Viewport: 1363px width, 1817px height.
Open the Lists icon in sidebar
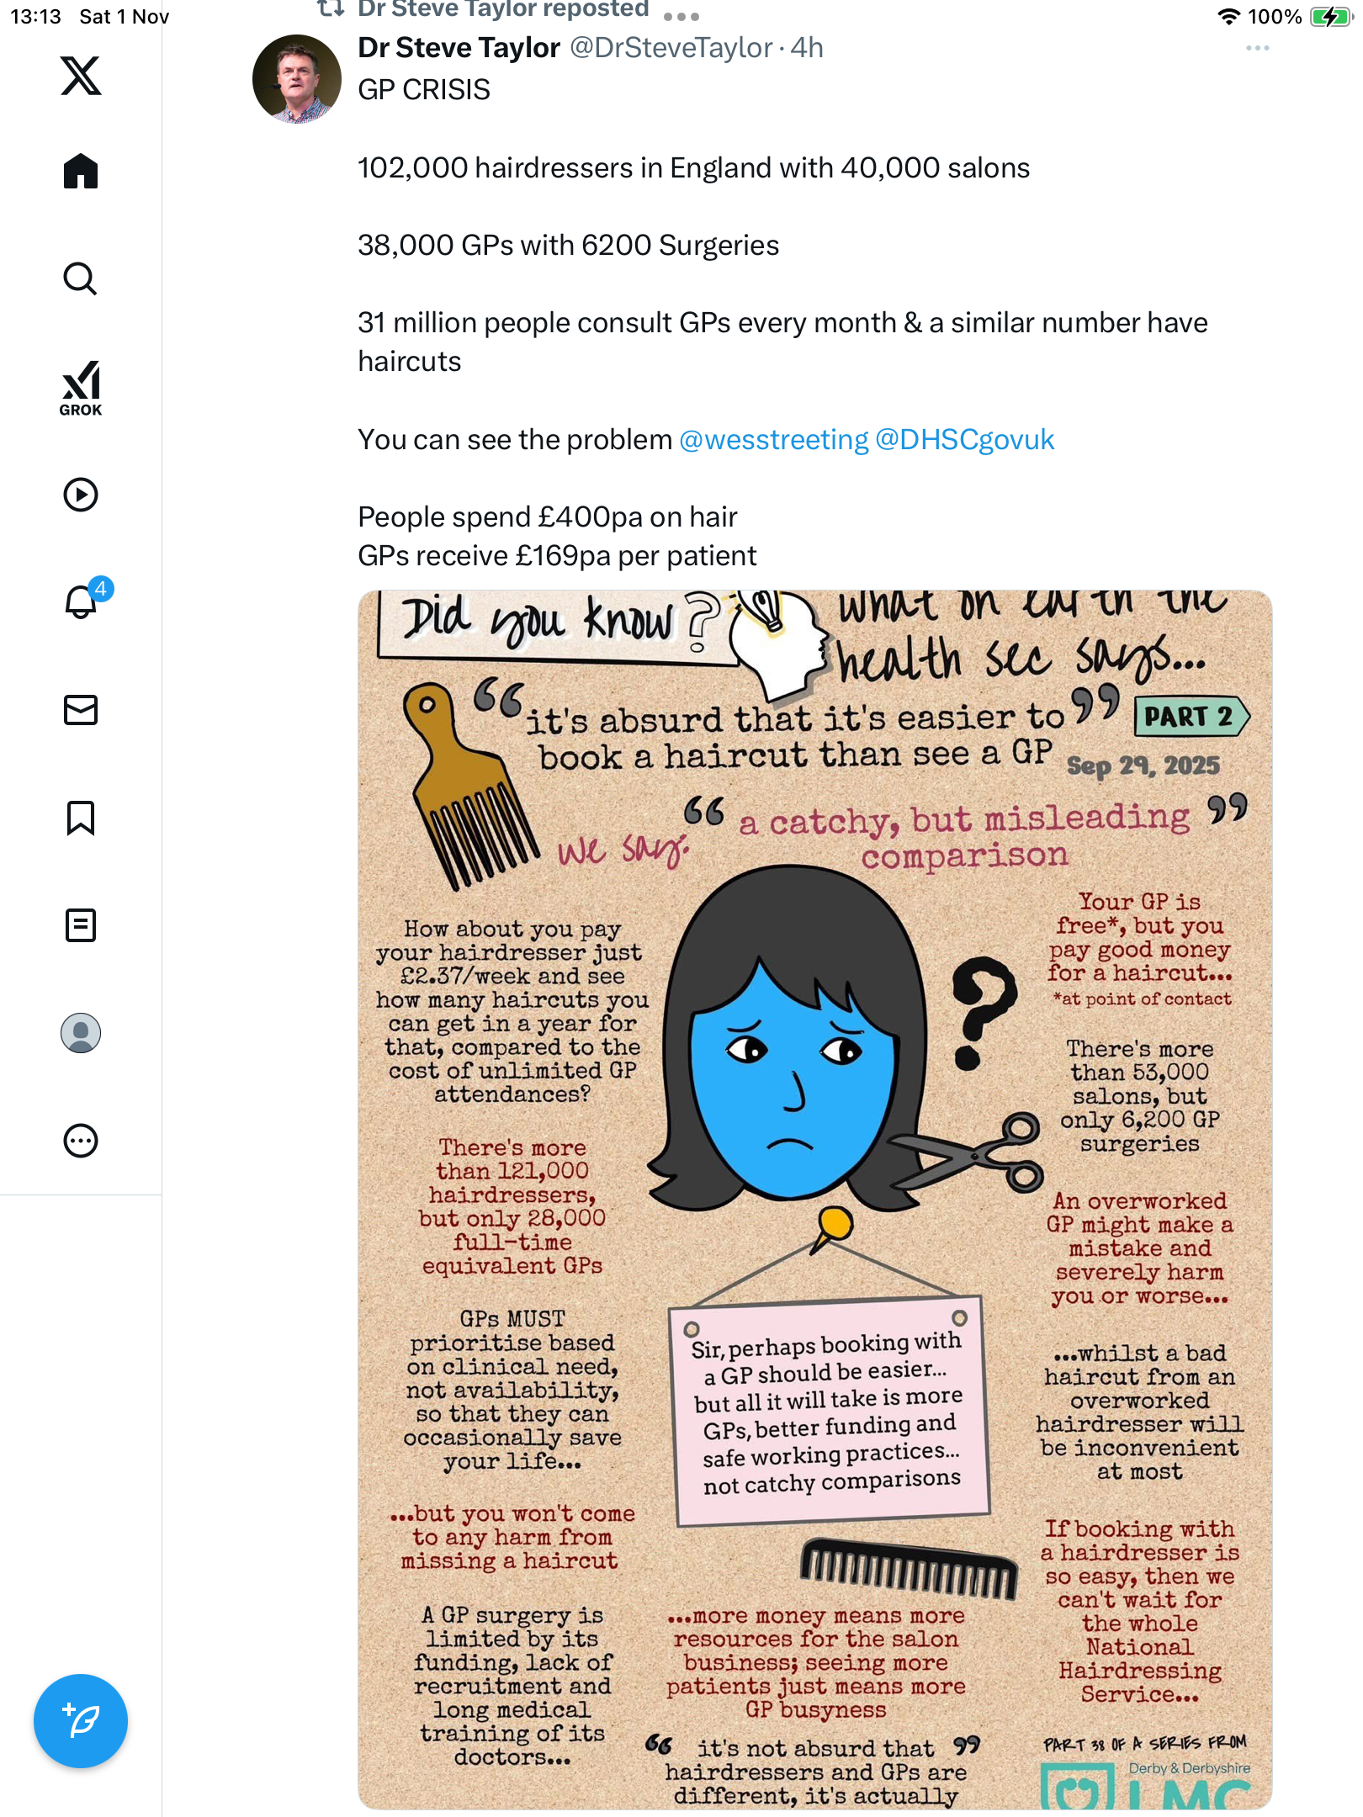pos(81,925)
